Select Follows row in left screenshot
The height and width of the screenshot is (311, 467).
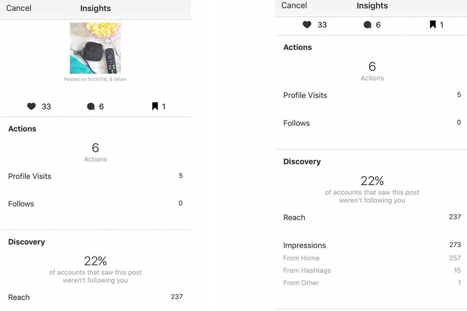(x=95, y=204)
